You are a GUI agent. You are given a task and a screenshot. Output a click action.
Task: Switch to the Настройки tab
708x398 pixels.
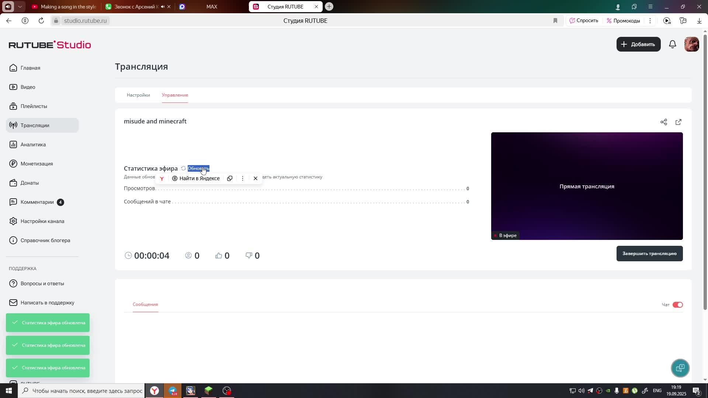[138, 95]
